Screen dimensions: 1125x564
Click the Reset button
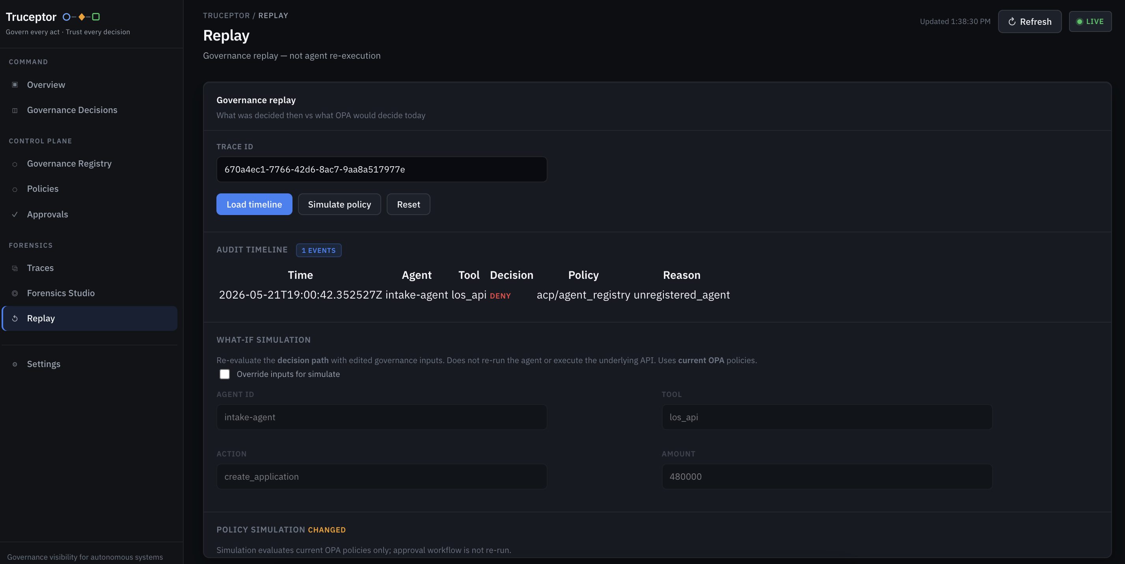408,204
